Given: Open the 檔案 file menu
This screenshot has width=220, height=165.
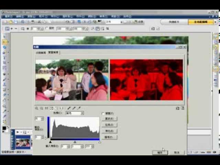Looking at the screenshot, I should [9, 16].
